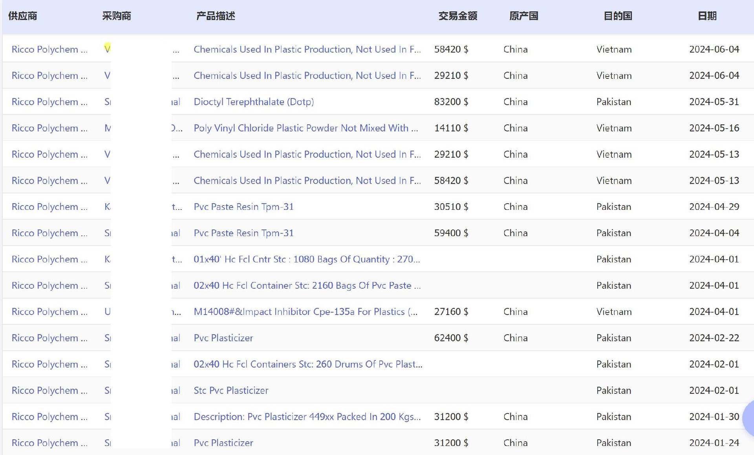Open Poly Vinyl Chloride Plastic Powder description link
The width and height of the screenshot is (754, 455).
306,128
